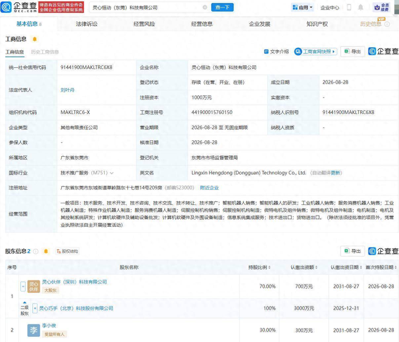
Task: Expand 灵心巧手 second-level shareholder plus toggle
Action: pos(35,308)
